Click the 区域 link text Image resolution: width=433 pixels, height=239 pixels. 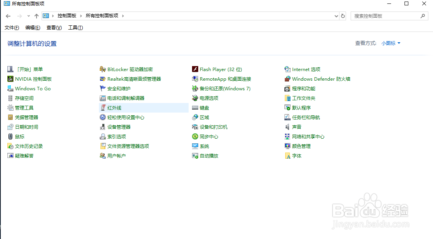click(x=204, y=118)
